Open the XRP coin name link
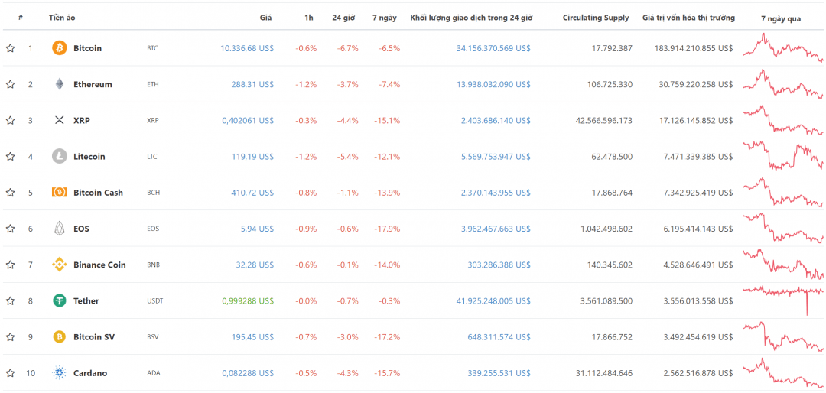 coord(82,120)
